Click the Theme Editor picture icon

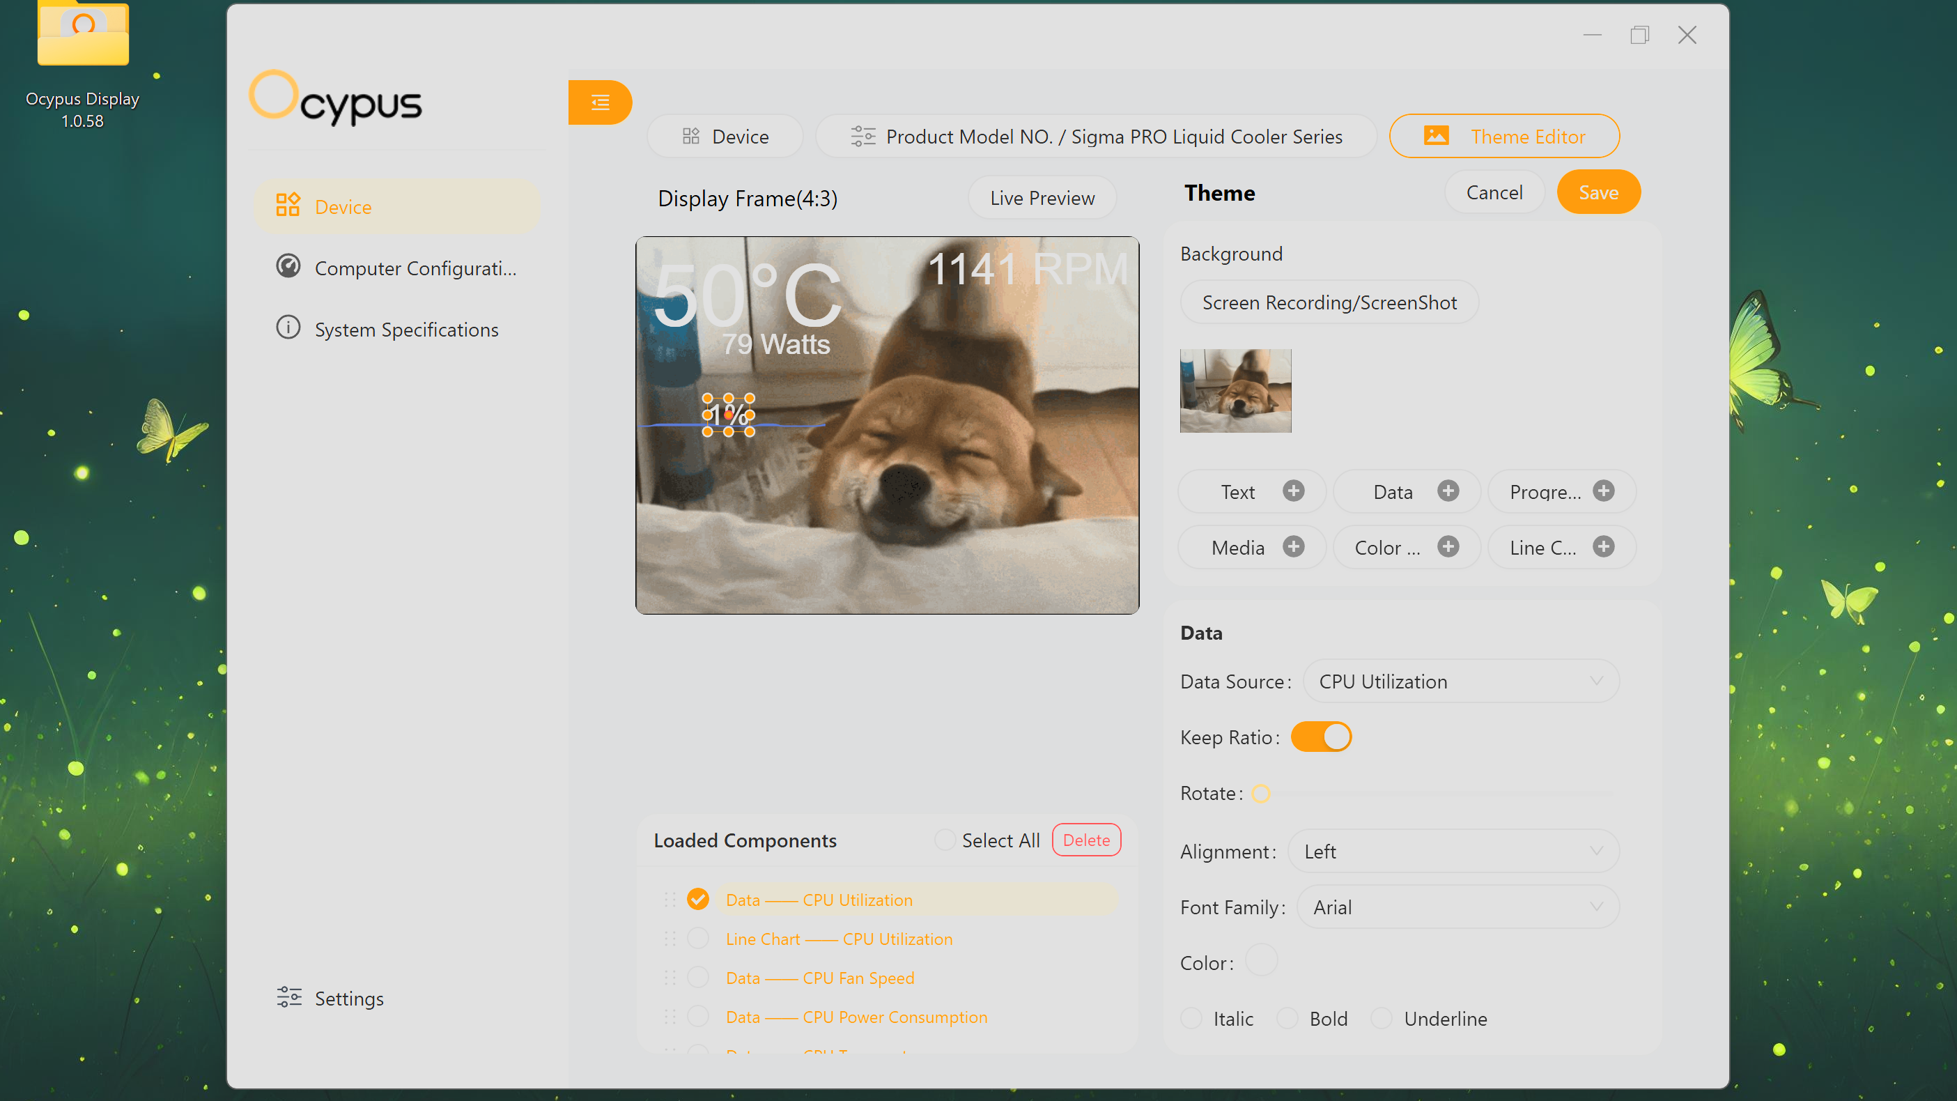[x=1436, y=135]
